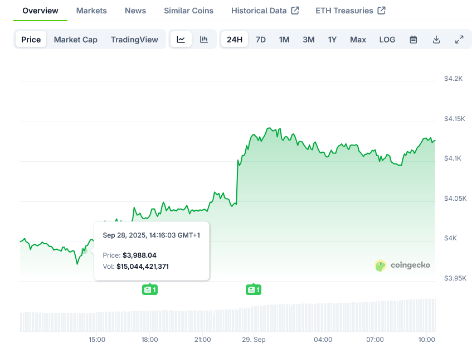Select the Max time range
472x348 pixels.
[x=358, y=39]
